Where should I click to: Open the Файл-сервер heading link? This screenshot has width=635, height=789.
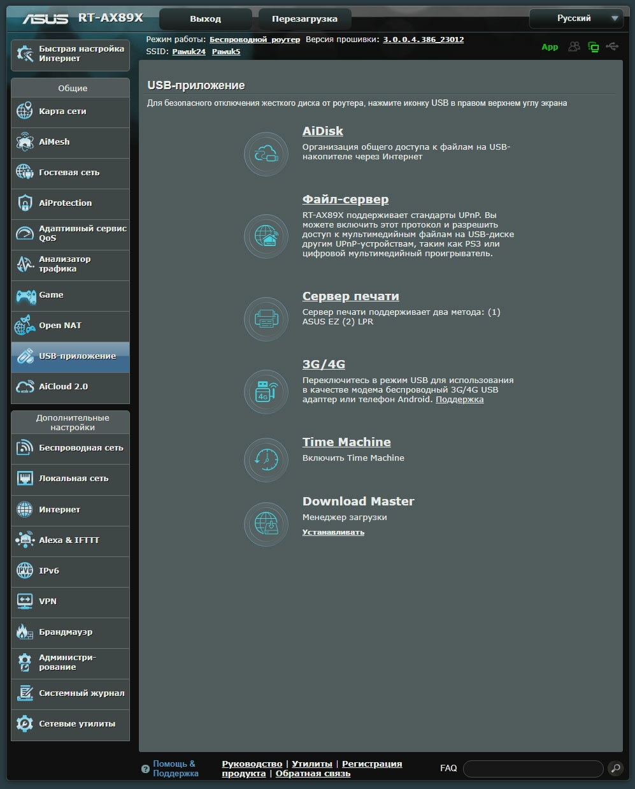click(x=345, y=199)
